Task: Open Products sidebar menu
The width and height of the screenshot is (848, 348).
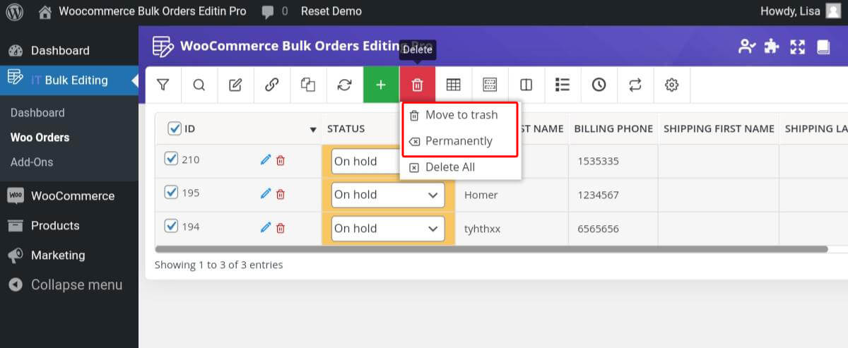Action: click(x=69, y=225)
